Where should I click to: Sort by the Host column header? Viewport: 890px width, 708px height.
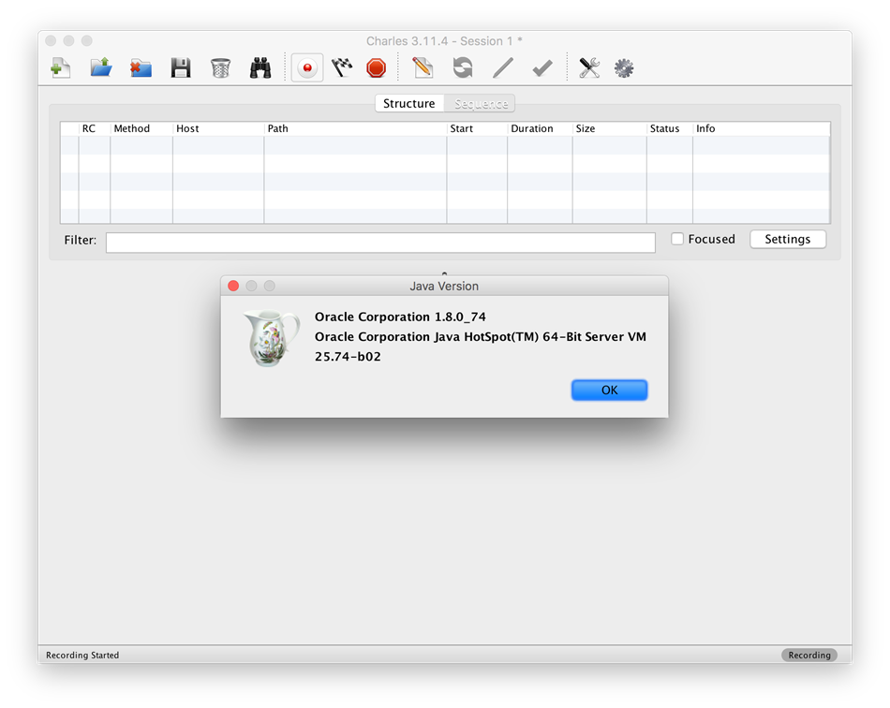click(x=218, y=129)
